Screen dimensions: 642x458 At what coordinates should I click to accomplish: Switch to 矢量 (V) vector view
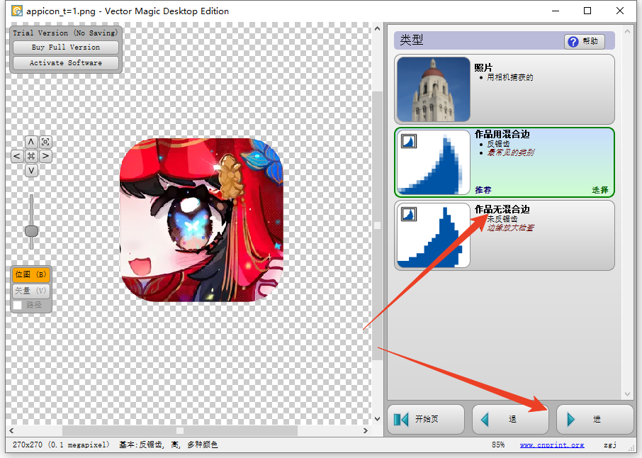(x=31, y=290)
